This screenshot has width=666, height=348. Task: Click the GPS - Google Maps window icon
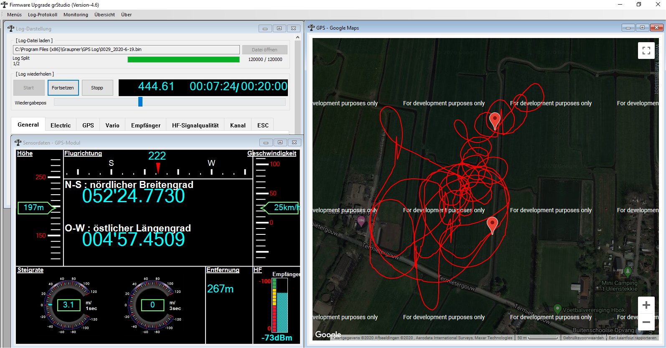click(311, 28)
